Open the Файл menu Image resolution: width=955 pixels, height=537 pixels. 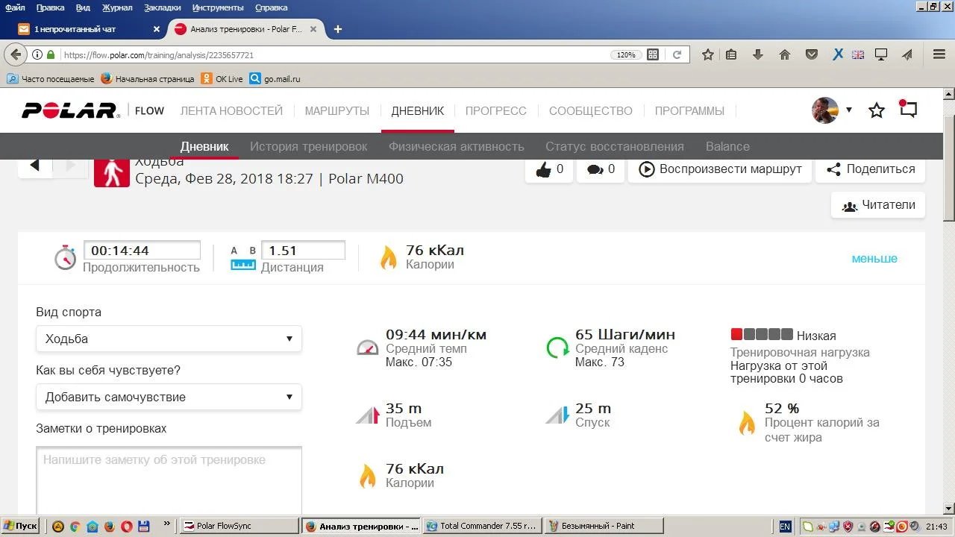point(15,7)
